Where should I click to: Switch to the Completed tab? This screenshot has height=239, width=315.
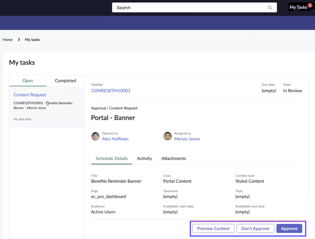click(66, 81)
